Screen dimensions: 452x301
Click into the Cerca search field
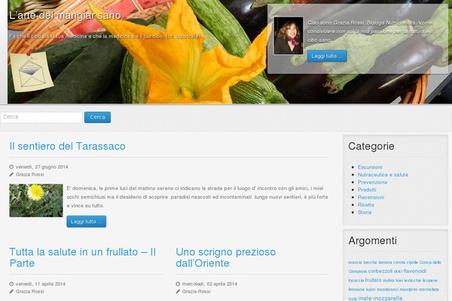[x=41, y=117]
